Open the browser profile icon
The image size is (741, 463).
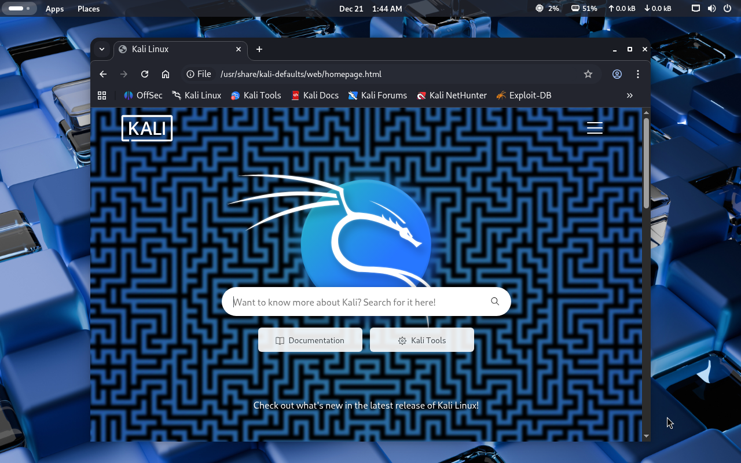point(617,74)
